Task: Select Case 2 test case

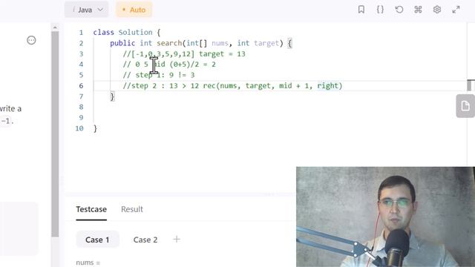Action: pos(145,240)
